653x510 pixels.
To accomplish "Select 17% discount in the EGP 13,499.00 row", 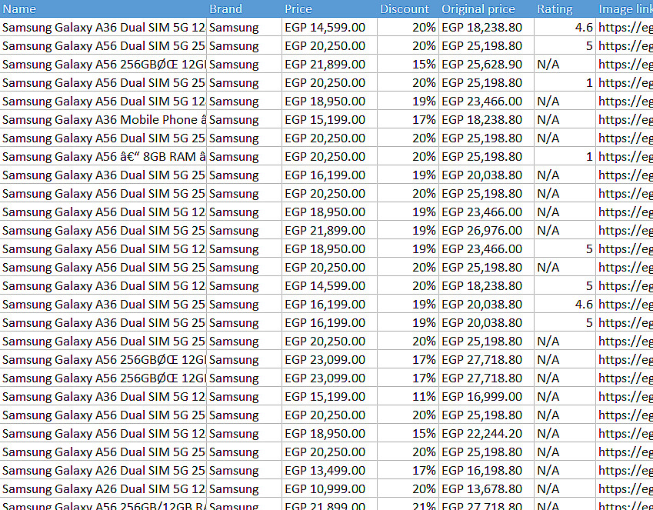I will pos(408,471).
